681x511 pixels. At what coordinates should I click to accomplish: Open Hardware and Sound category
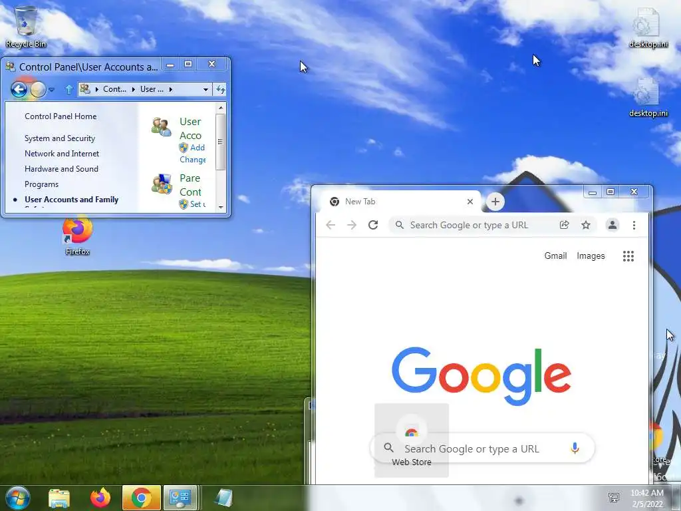click(61, 168)
